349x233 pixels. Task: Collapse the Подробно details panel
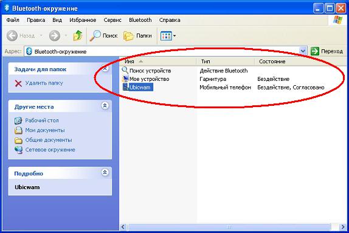point(105,172)
